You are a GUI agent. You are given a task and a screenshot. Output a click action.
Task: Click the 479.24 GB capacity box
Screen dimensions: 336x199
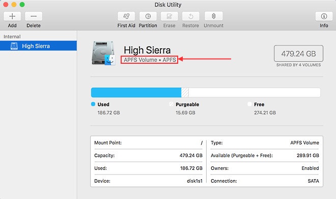298,54
